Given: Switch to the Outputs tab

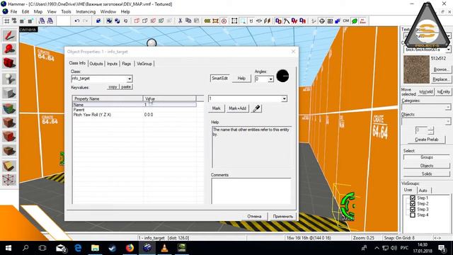Looking at the screenshot, I should pyautogui.click(x=96, y=64).
